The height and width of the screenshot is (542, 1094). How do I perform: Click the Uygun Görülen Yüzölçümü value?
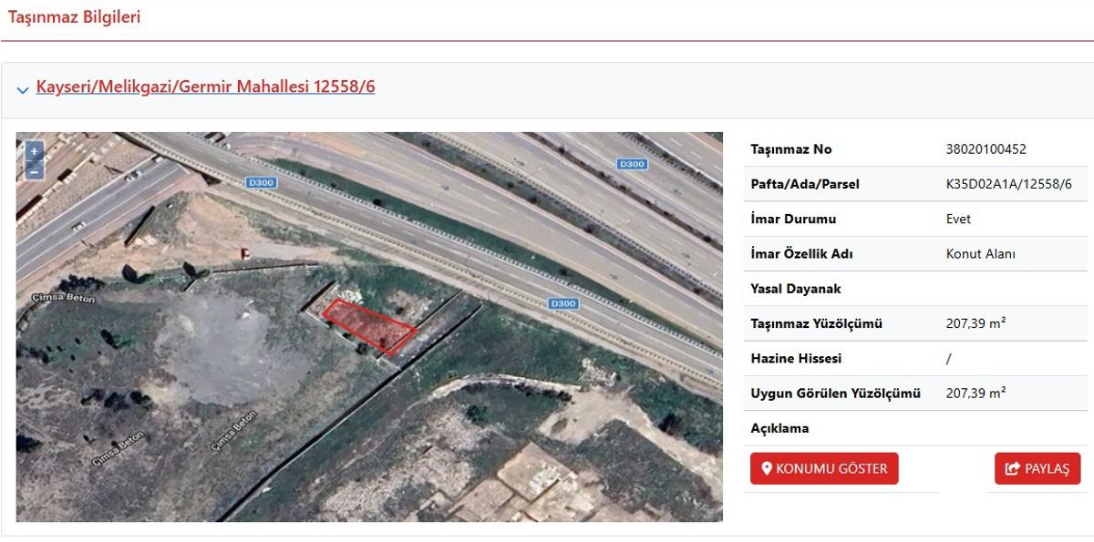click(x=975, y=394)
